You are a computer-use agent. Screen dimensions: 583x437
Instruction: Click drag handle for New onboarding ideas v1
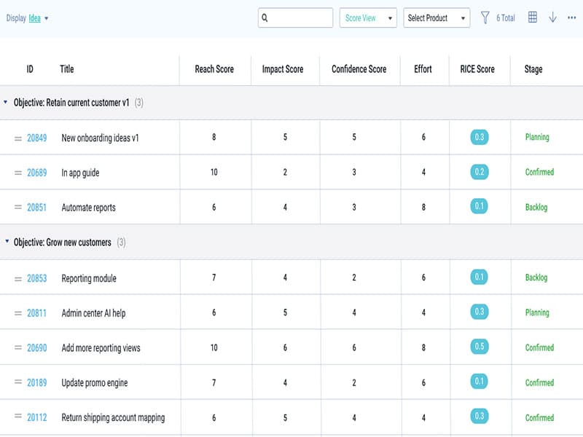pos(18,138)
